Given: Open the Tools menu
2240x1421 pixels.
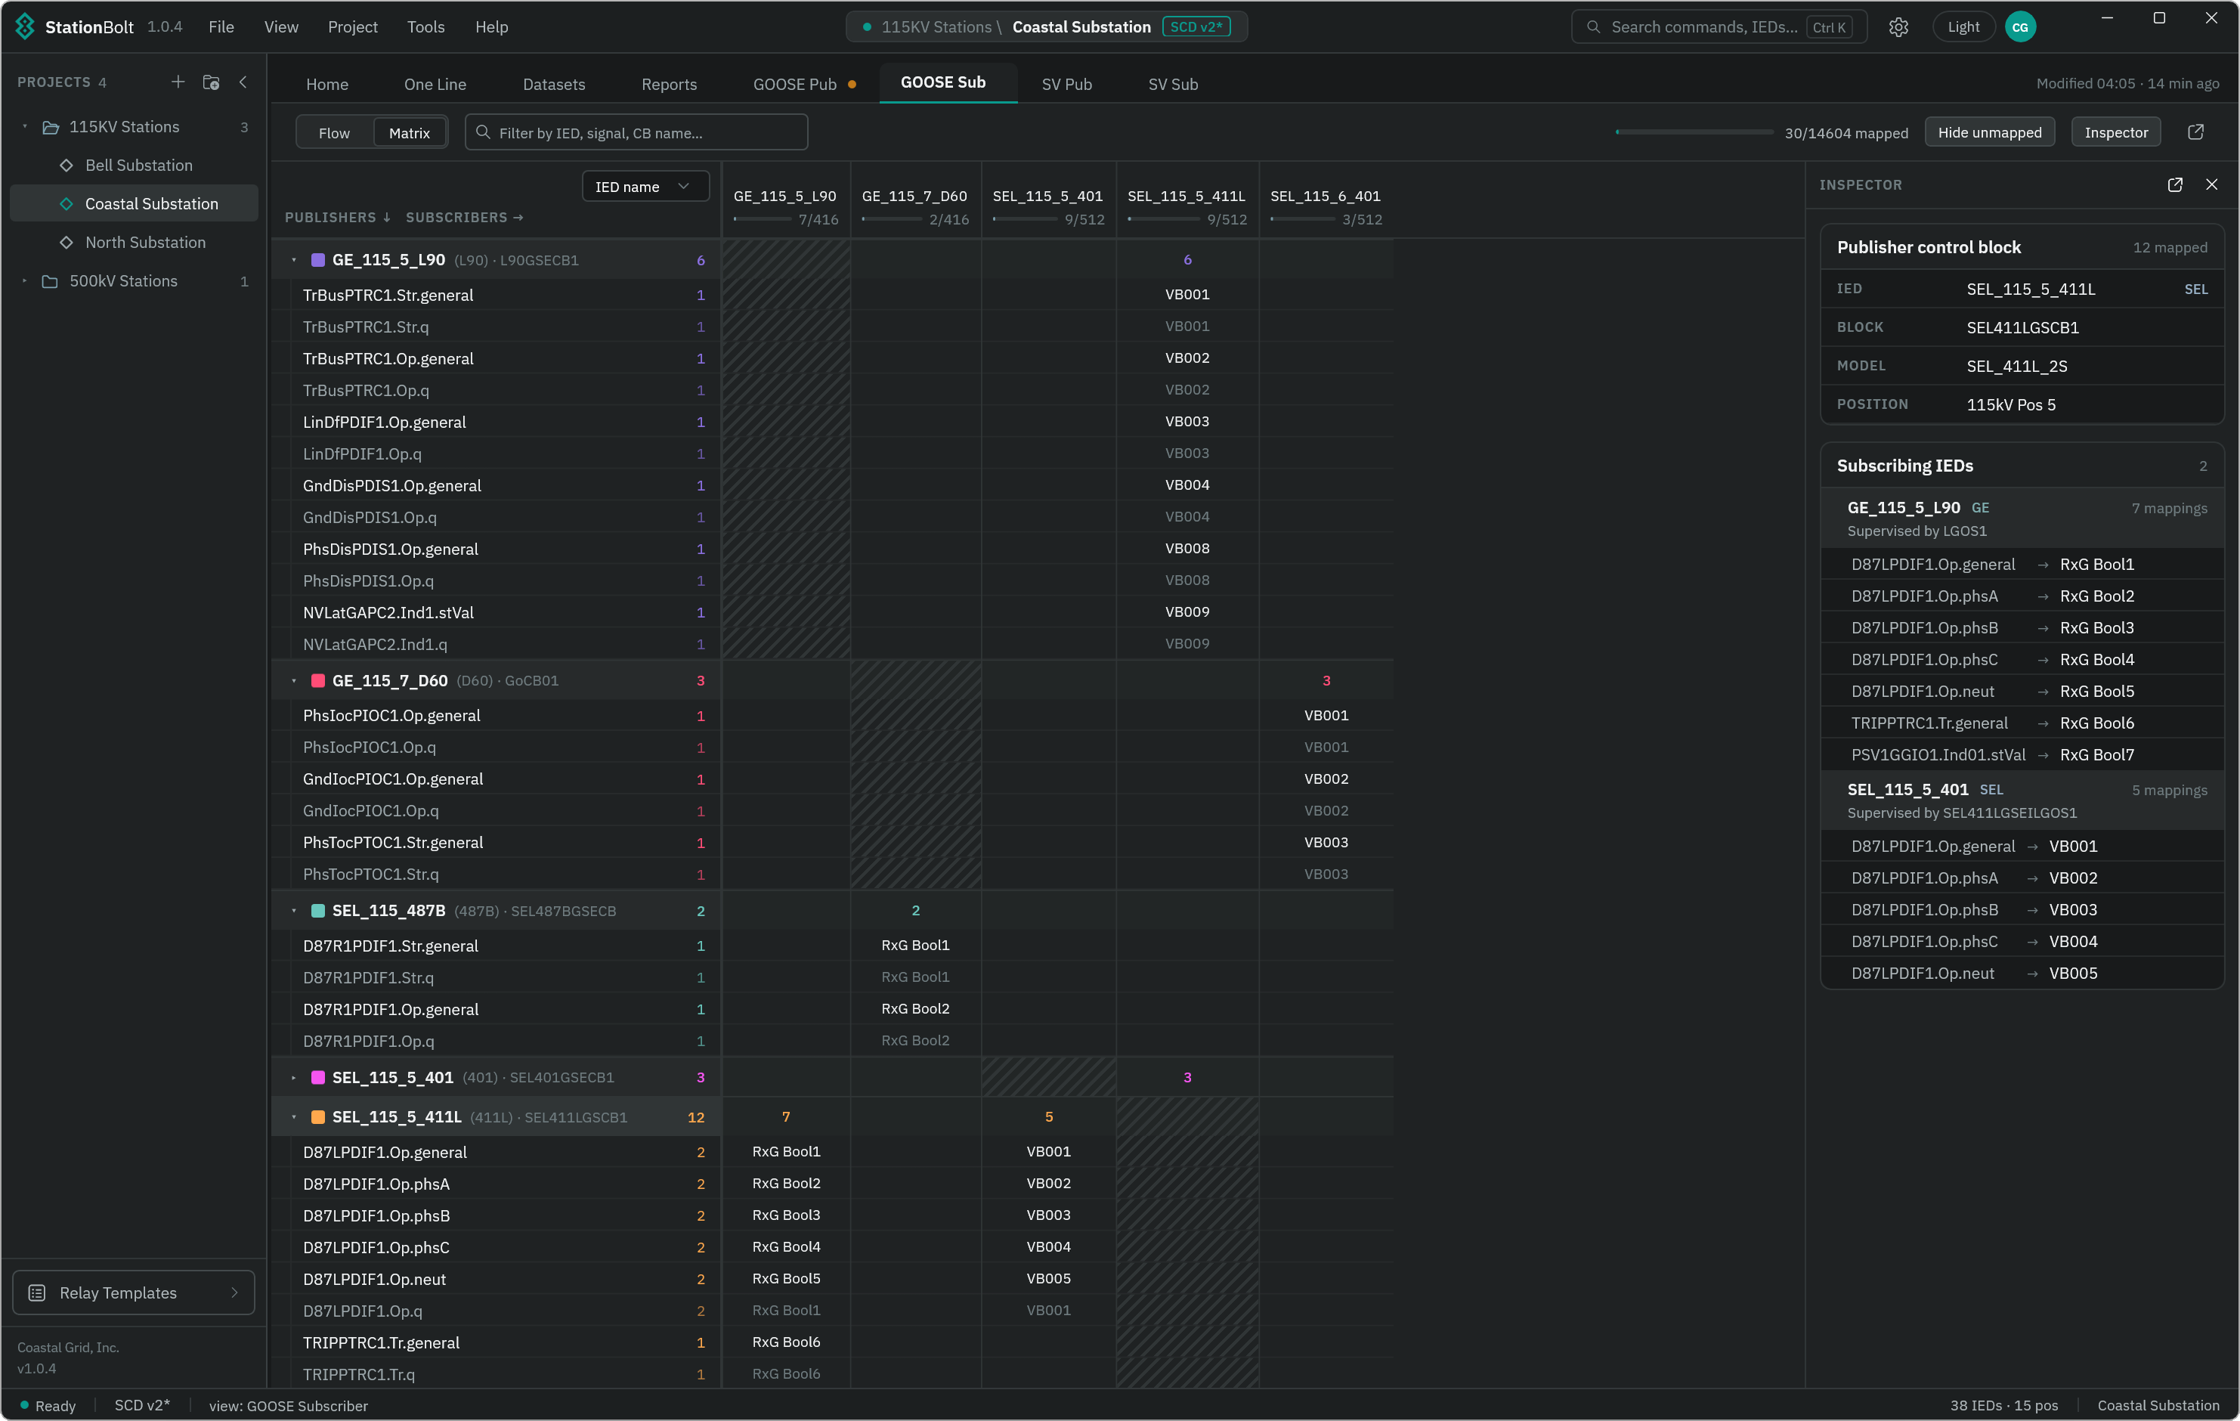Looking at the screenshot, I should (425, 27).
